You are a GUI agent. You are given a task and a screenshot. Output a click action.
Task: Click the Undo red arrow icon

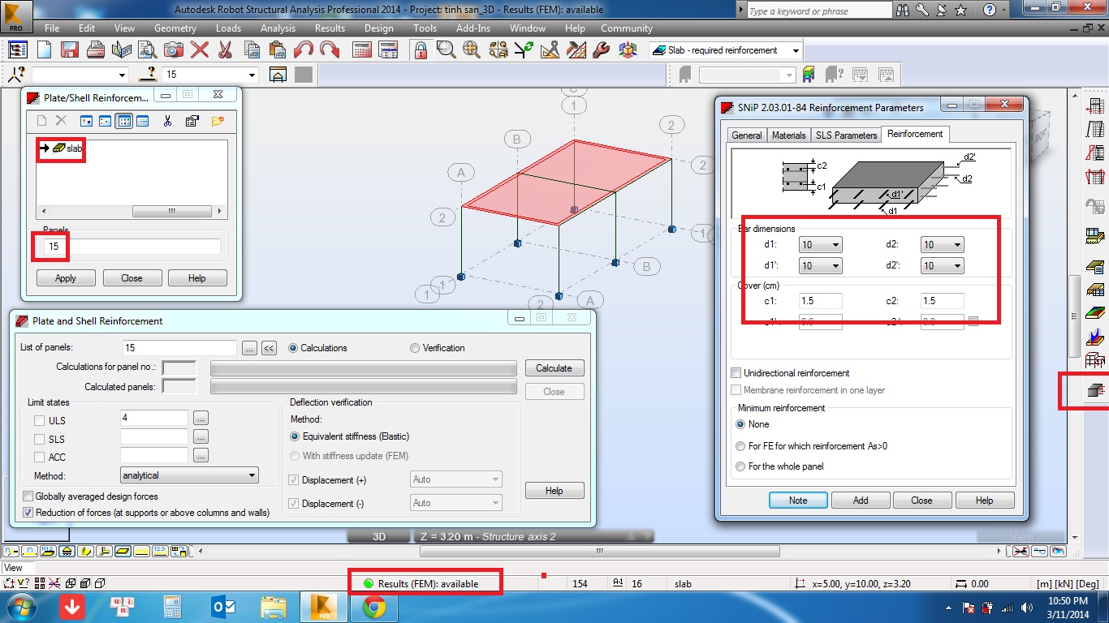[x=304, y=50]
